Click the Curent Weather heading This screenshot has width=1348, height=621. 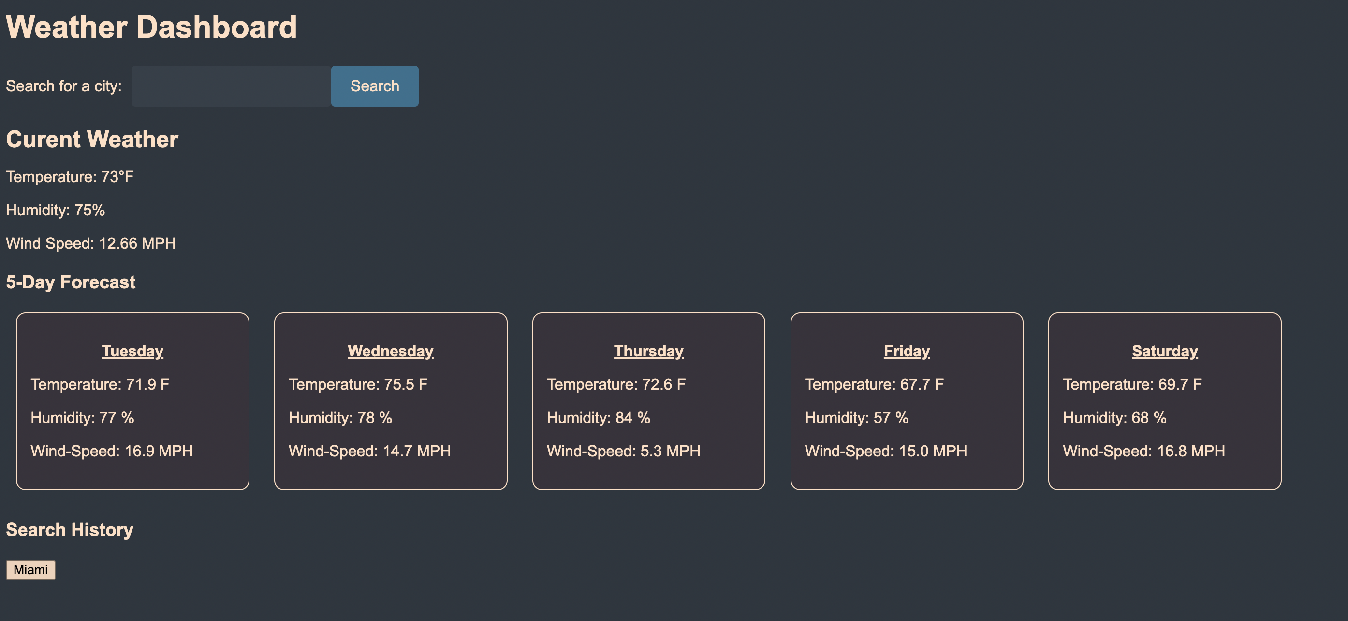(91, 139)
